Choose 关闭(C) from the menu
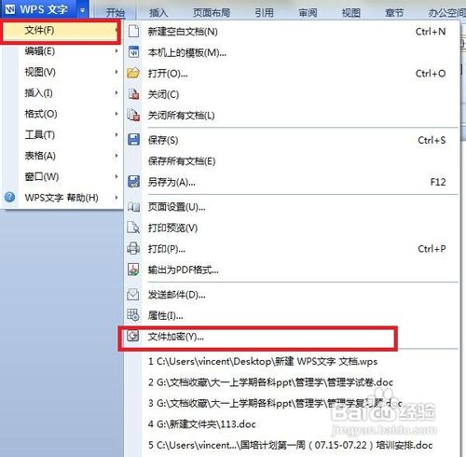 [x=292, y=94]
